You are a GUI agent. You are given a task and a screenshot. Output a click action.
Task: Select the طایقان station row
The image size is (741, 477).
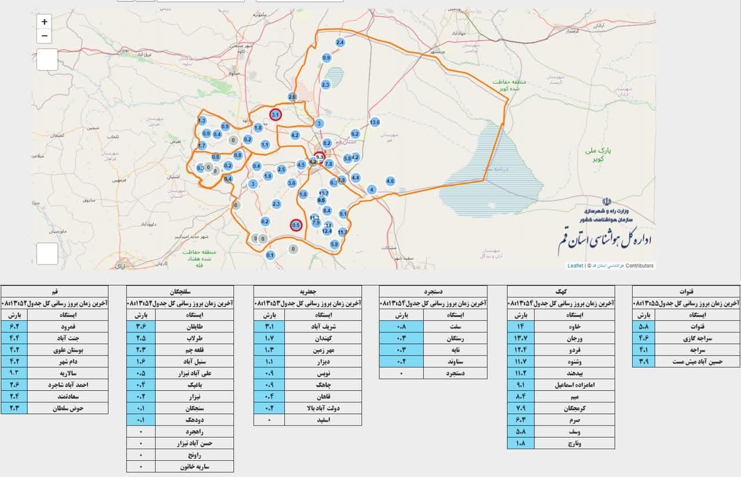click(x=180, y=327)
